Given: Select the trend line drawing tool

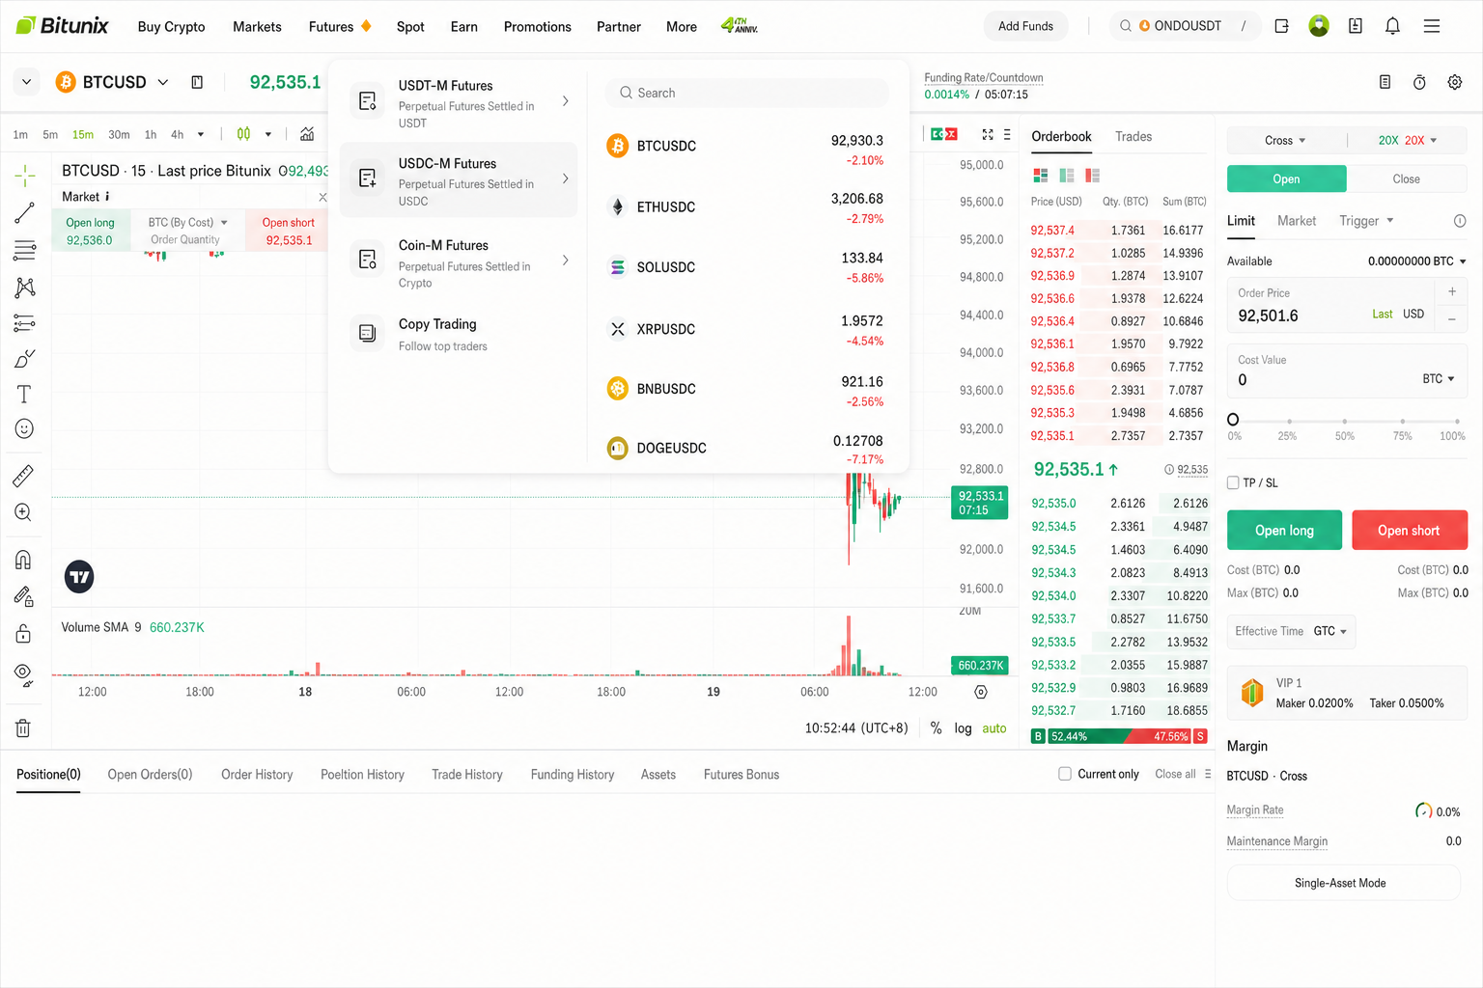Looking at the screenshot, I should click(x=25, y=213).
